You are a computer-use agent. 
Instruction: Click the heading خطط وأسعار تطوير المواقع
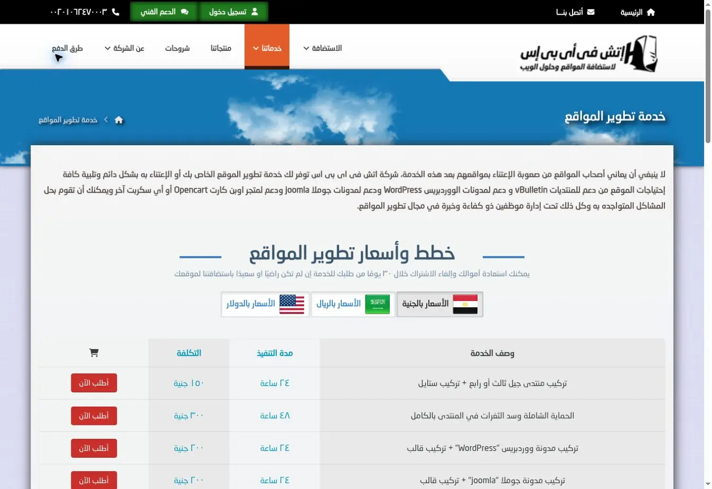tap(352, 253)
